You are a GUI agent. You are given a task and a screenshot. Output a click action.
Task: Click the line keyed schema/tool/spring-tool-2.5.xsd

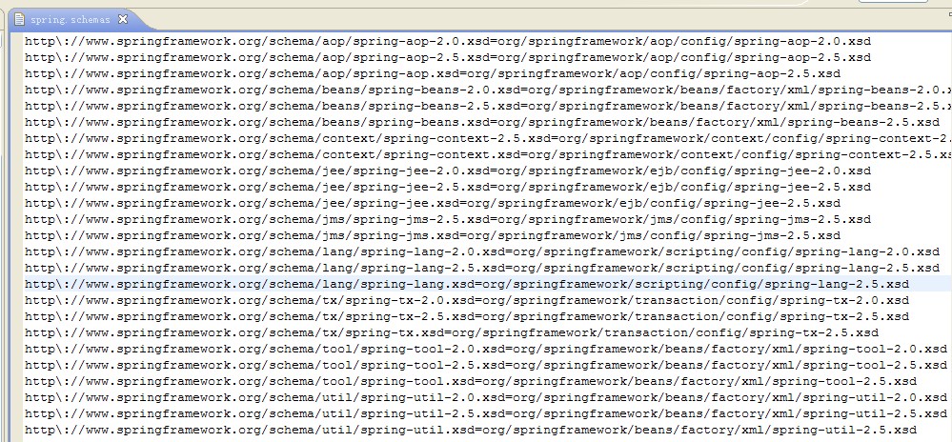pos(486,365)
